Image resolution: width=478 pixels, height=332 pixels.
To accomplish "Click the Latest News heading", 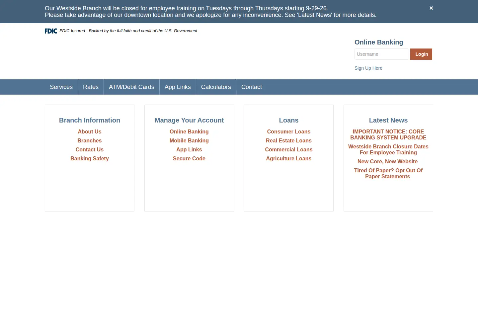I will pos(388,120).
